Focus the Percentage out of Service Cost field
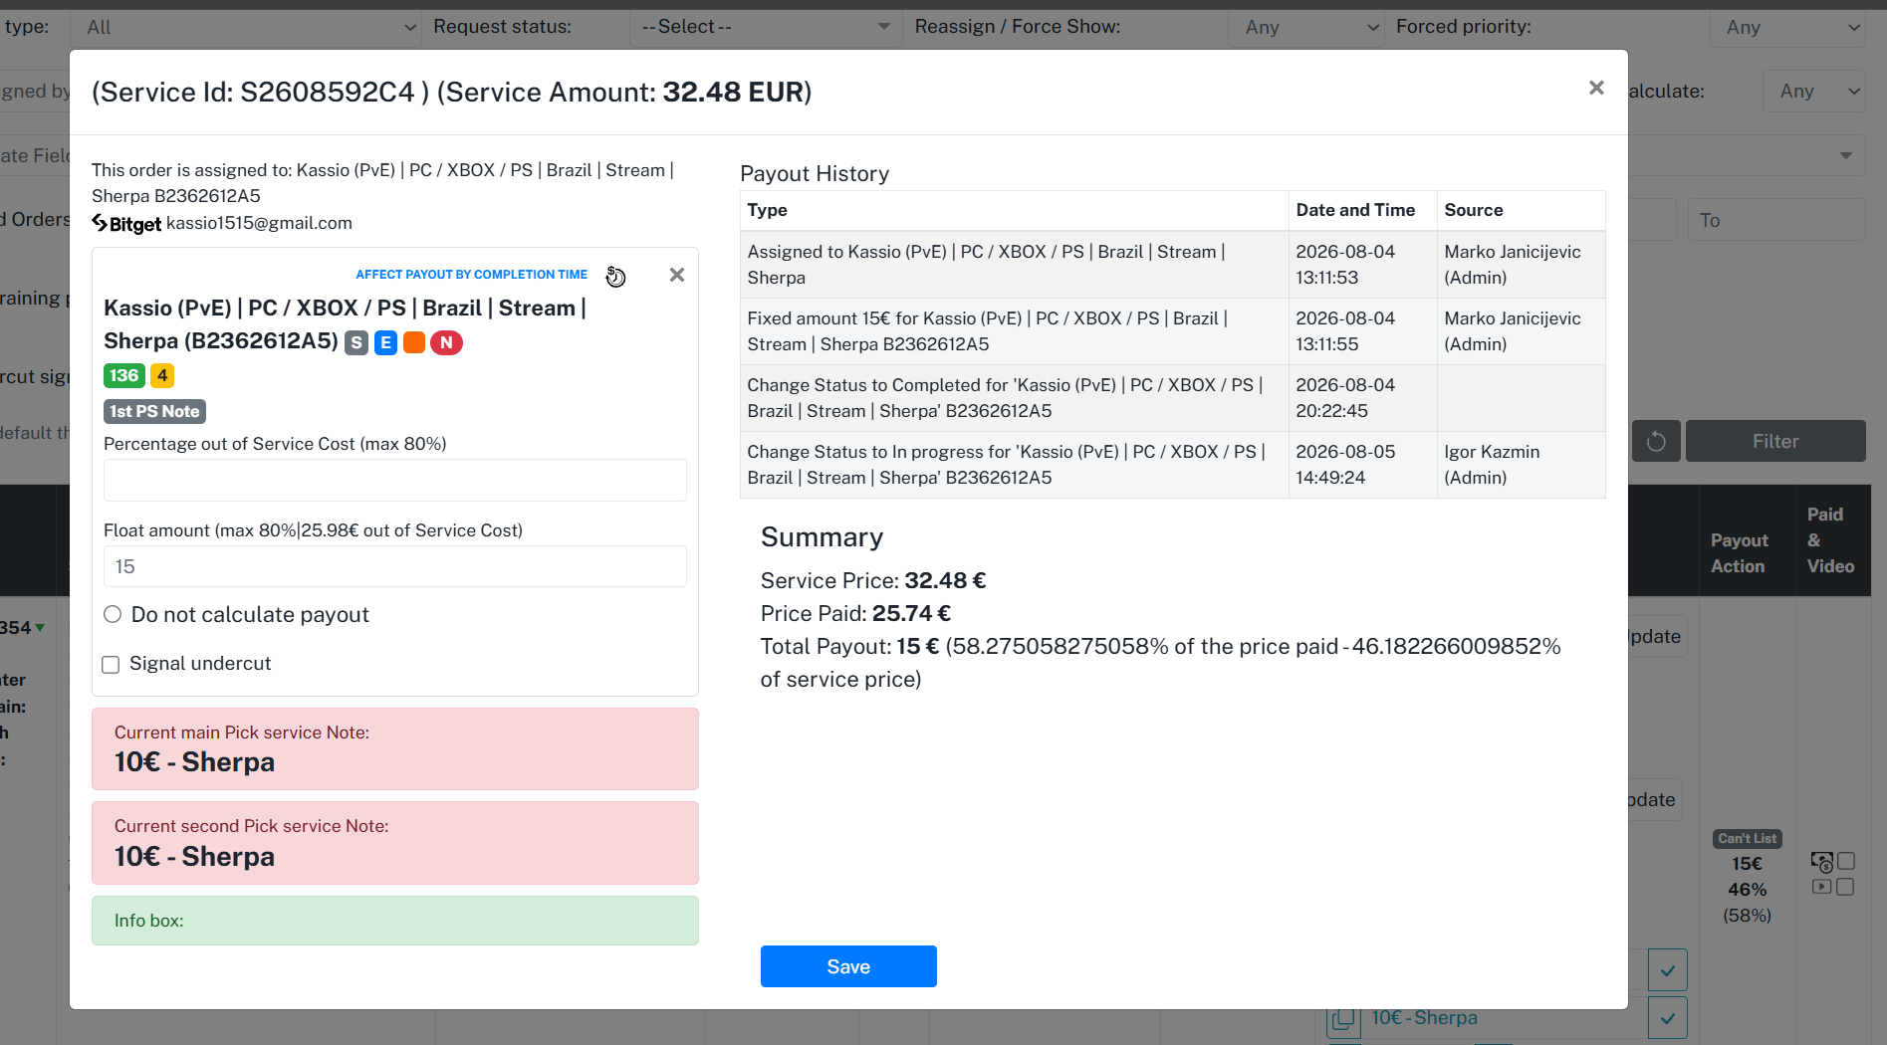 (395, 480)
